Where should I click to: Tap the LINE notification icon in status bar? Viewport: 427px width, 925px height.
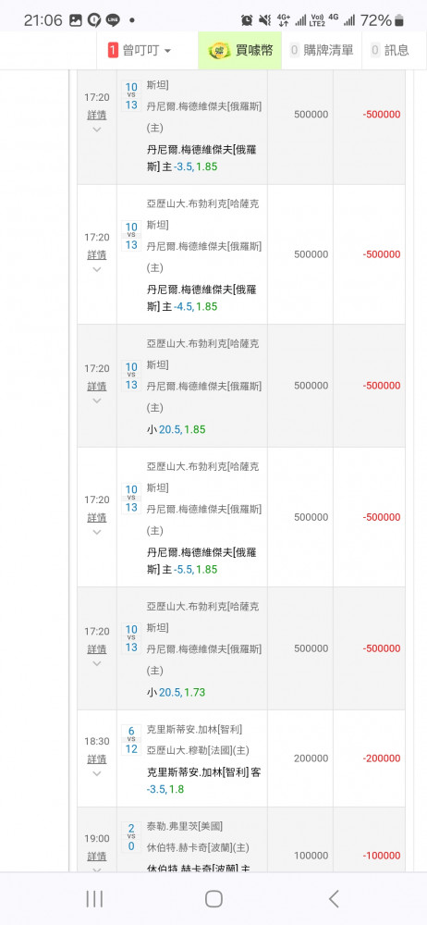point(113,20)
